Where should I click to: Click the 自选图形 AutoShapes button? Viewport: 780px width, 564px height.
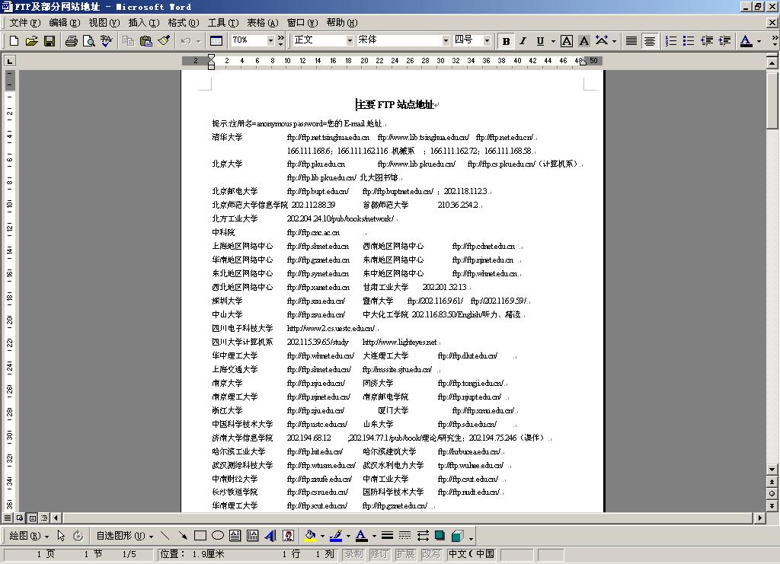tap(124, 536)
